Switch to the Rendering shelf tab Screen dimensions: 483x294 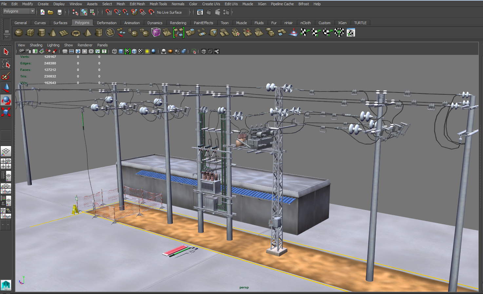[178, 23]
